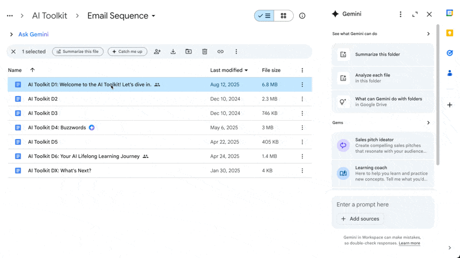The width and height of the screenshot is (460, 258).
Task: Go to AI Toolkit breadcrumb folder
Action: [49, 16]
